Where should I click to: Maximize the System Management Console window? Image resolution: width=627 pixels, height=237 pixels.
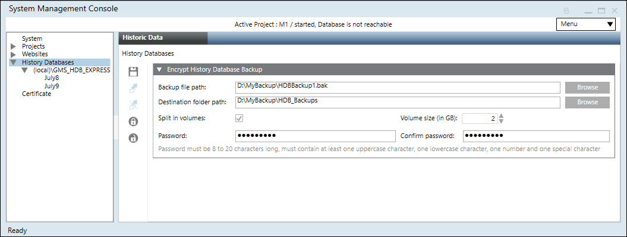601,11
